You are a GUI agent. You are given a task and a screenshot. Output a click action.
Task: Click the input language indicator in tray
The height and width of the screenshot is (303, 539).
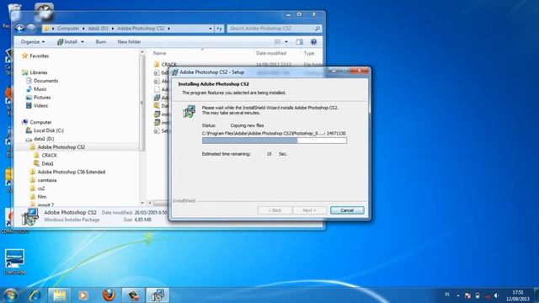(x=447, y=295)
